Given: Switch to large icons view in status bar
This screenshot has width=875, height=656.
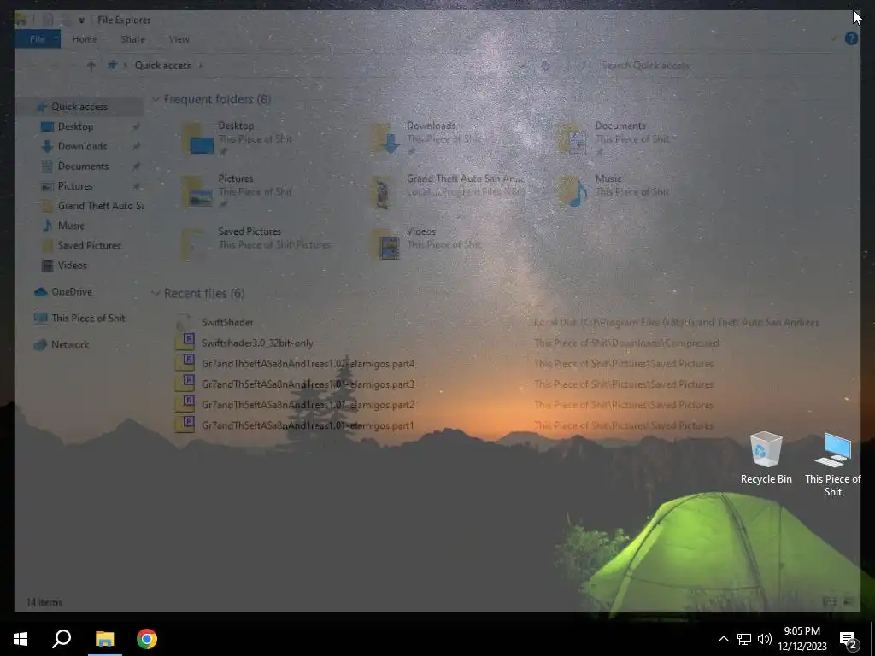Looking at the screenshot, I should pyautogui.click(x=848, y=601).
